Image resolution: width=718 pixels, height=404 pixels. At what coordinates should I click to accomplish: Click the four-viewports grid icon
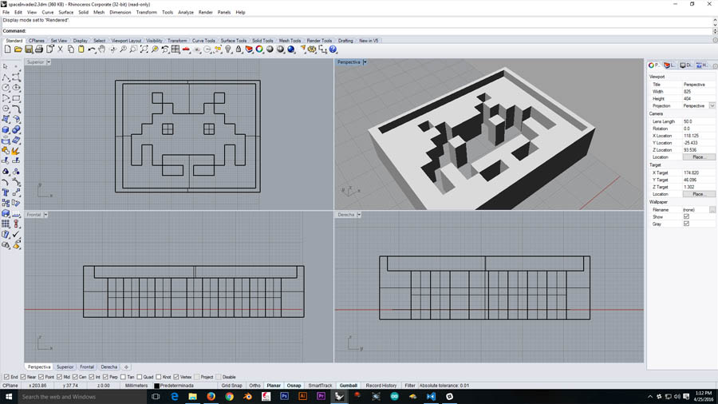click(x=176, y=50)
